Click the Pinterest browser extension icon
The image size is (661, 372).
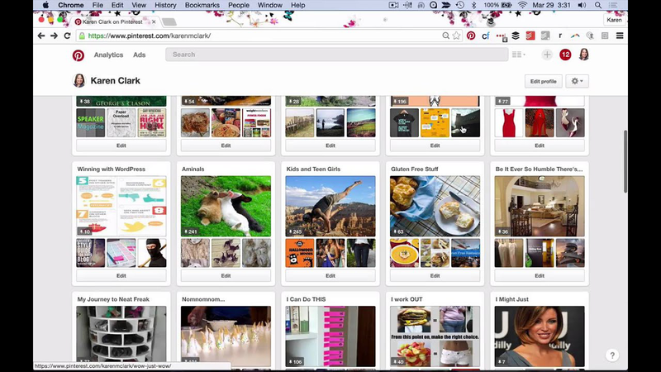(471, 36)
